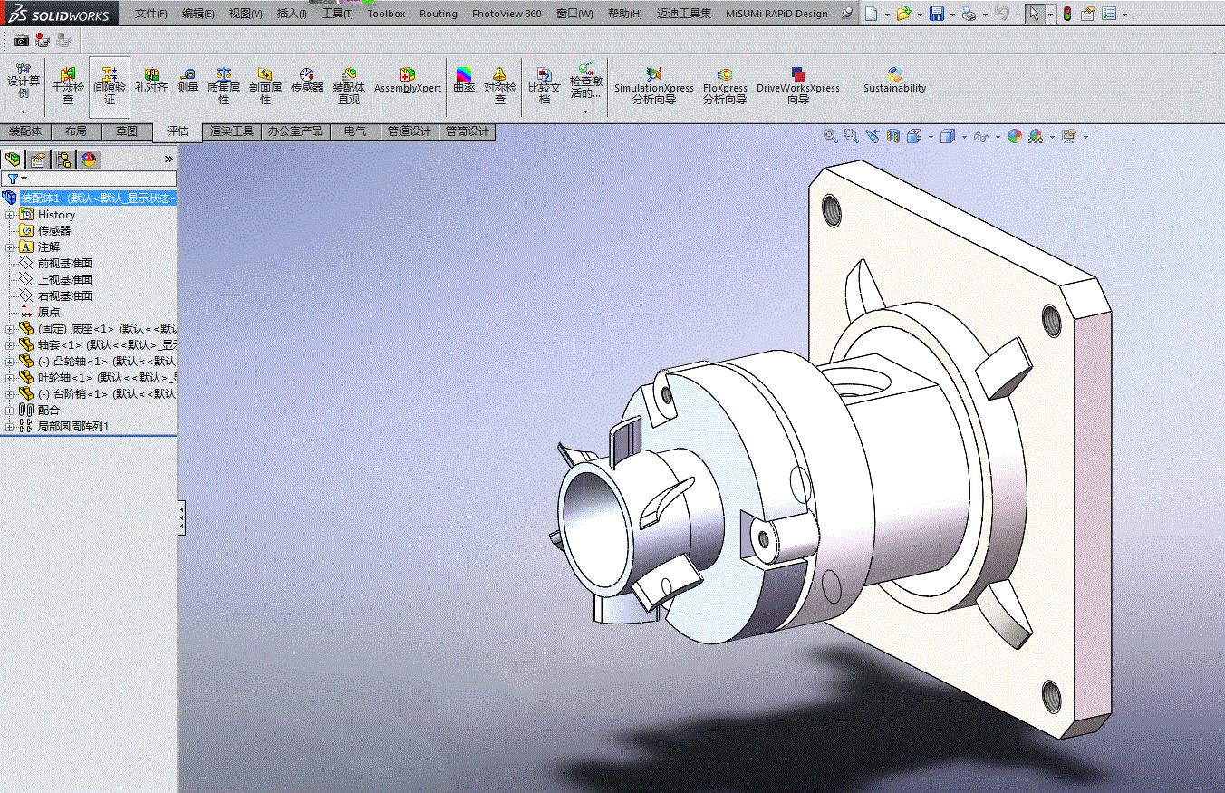Image resolution: width=1225 pixels, height=793 pixels.
Task: Expand the 注解 annotations node
Action: point(9,247)
